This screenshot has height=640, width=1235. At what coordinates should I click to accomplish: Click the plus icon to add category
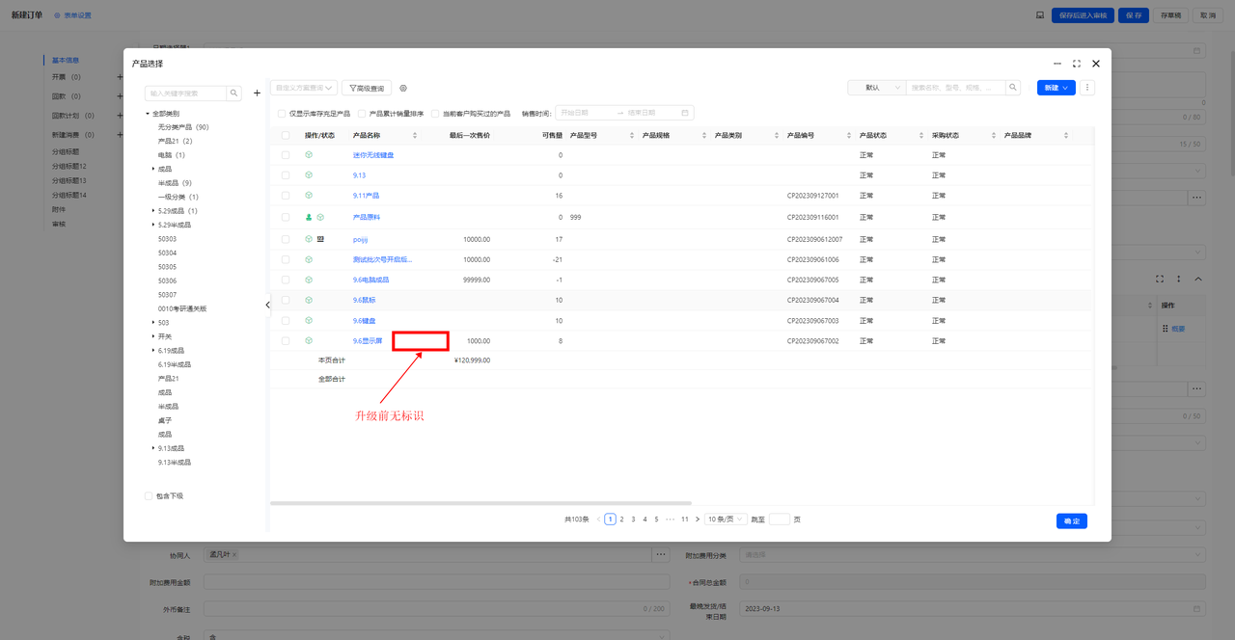coord(257,93)
